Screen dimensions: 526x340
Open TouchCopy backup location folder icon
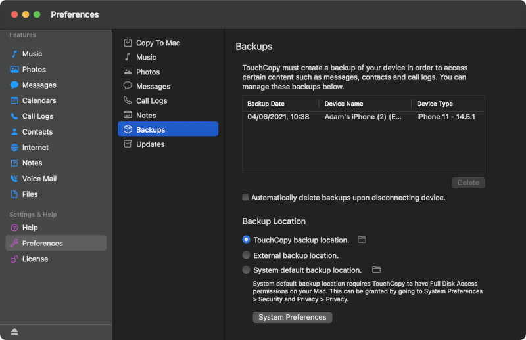click(362, 240)
